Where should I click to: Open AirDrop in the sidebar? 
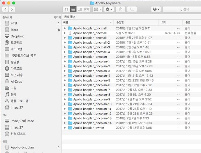16,82
